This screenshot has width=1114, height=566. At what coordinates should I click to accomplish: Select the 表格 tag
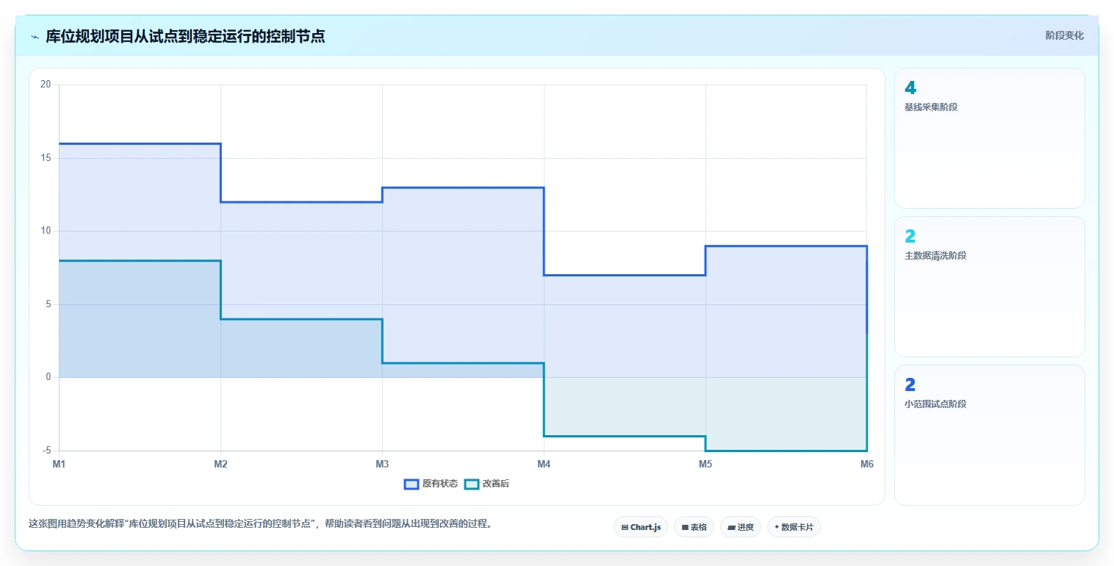(694, 527)
